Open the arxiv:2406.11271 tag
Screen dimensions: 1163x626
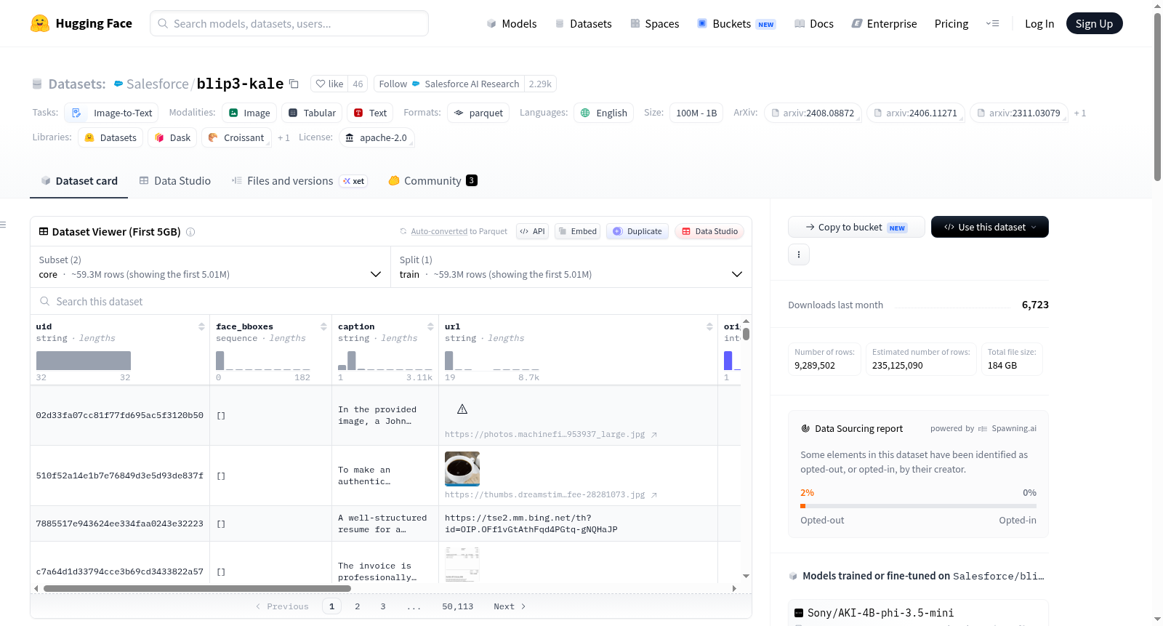tap(916, 113)
